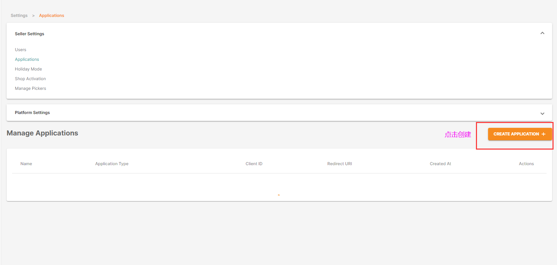Screen dimensions: 557x265
Task: Click the Platform Settings panel title
Action: point(32,113)
